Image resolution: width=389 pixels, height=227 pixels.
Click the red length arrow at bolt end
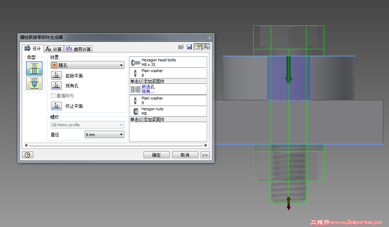(289, 203)
